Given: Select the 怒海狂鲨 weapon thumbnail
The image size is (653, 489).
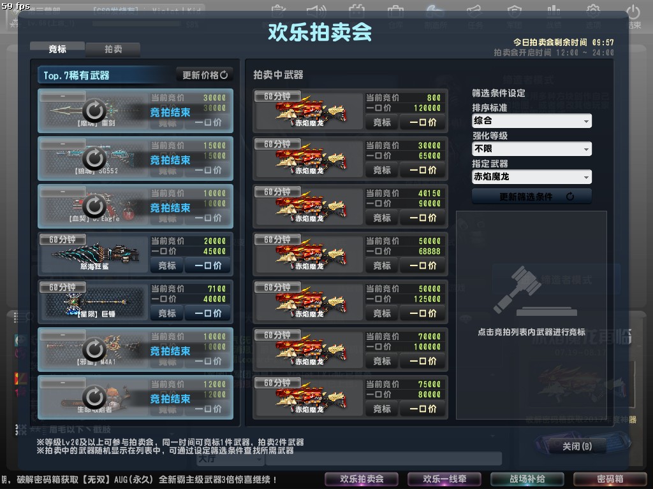Looking at the screenshot, I should tap(94, 255).
